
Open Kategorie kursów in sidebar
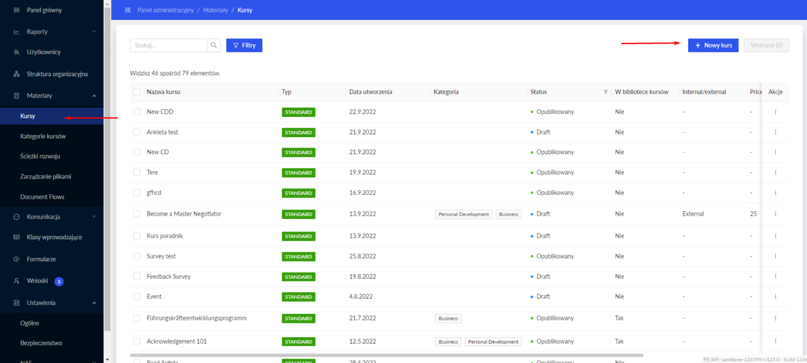[43, 136]
